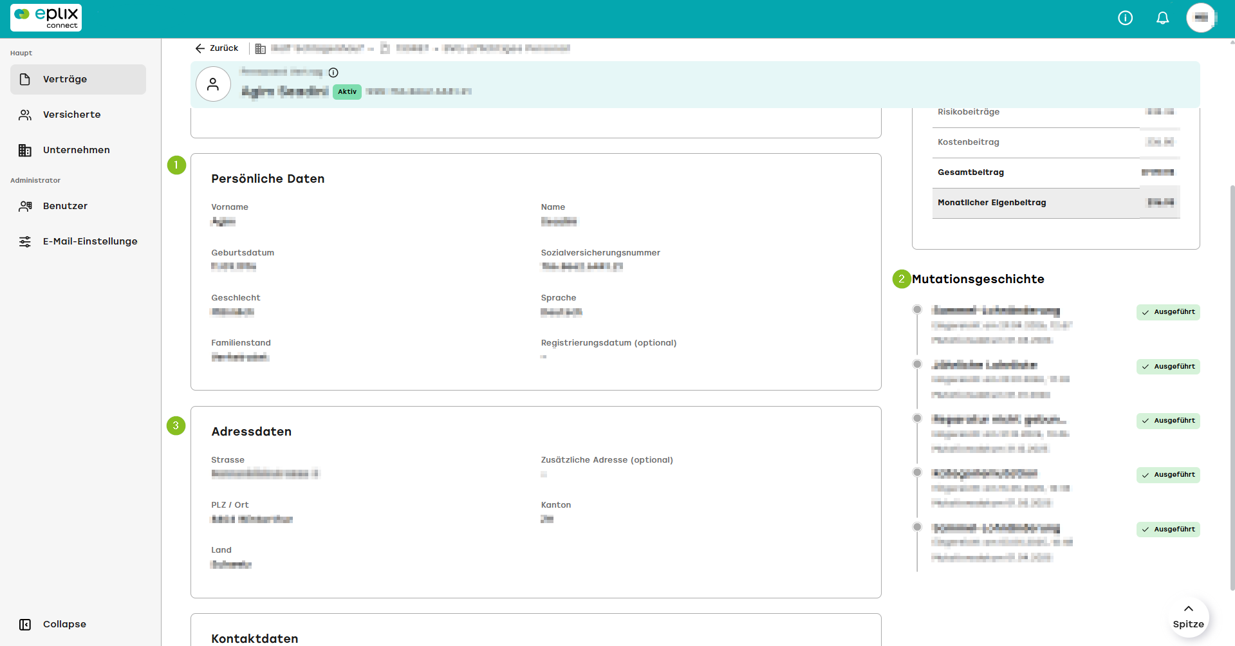Click the Unternehmen building icon
1235x646 pixels.
25,150
